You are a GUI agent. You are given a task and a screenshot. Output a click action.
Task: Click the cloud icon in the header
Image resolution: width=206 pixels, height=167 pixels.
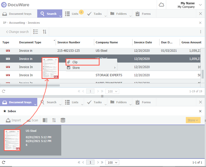click(161, 5)
